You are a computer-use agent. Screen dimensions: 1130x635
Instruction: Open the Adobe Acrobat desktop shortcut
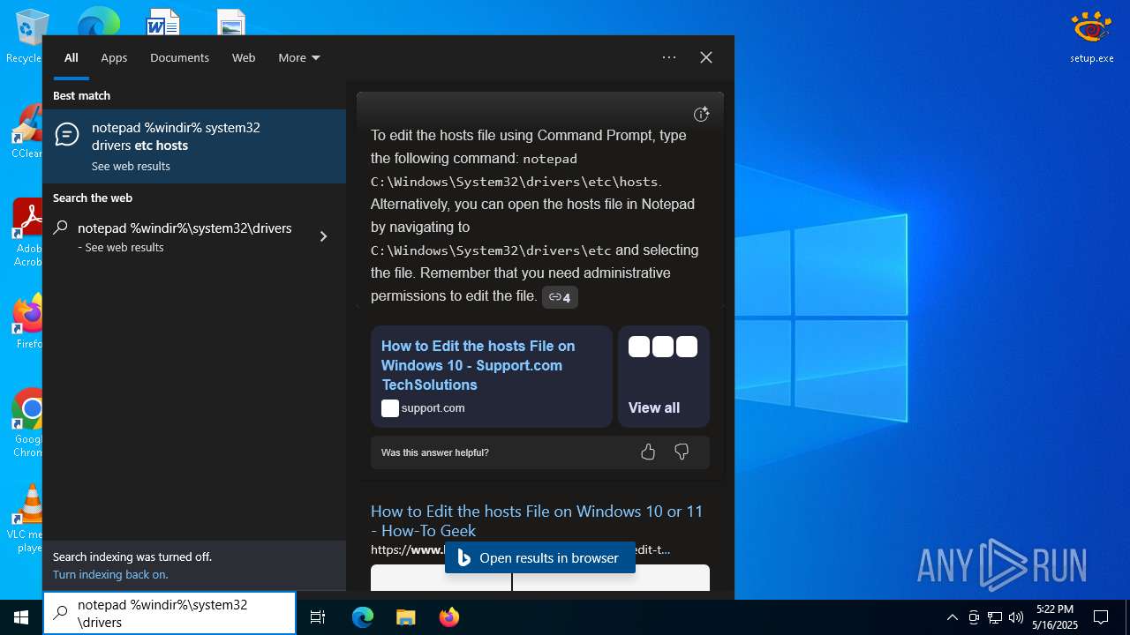point(27,232)
